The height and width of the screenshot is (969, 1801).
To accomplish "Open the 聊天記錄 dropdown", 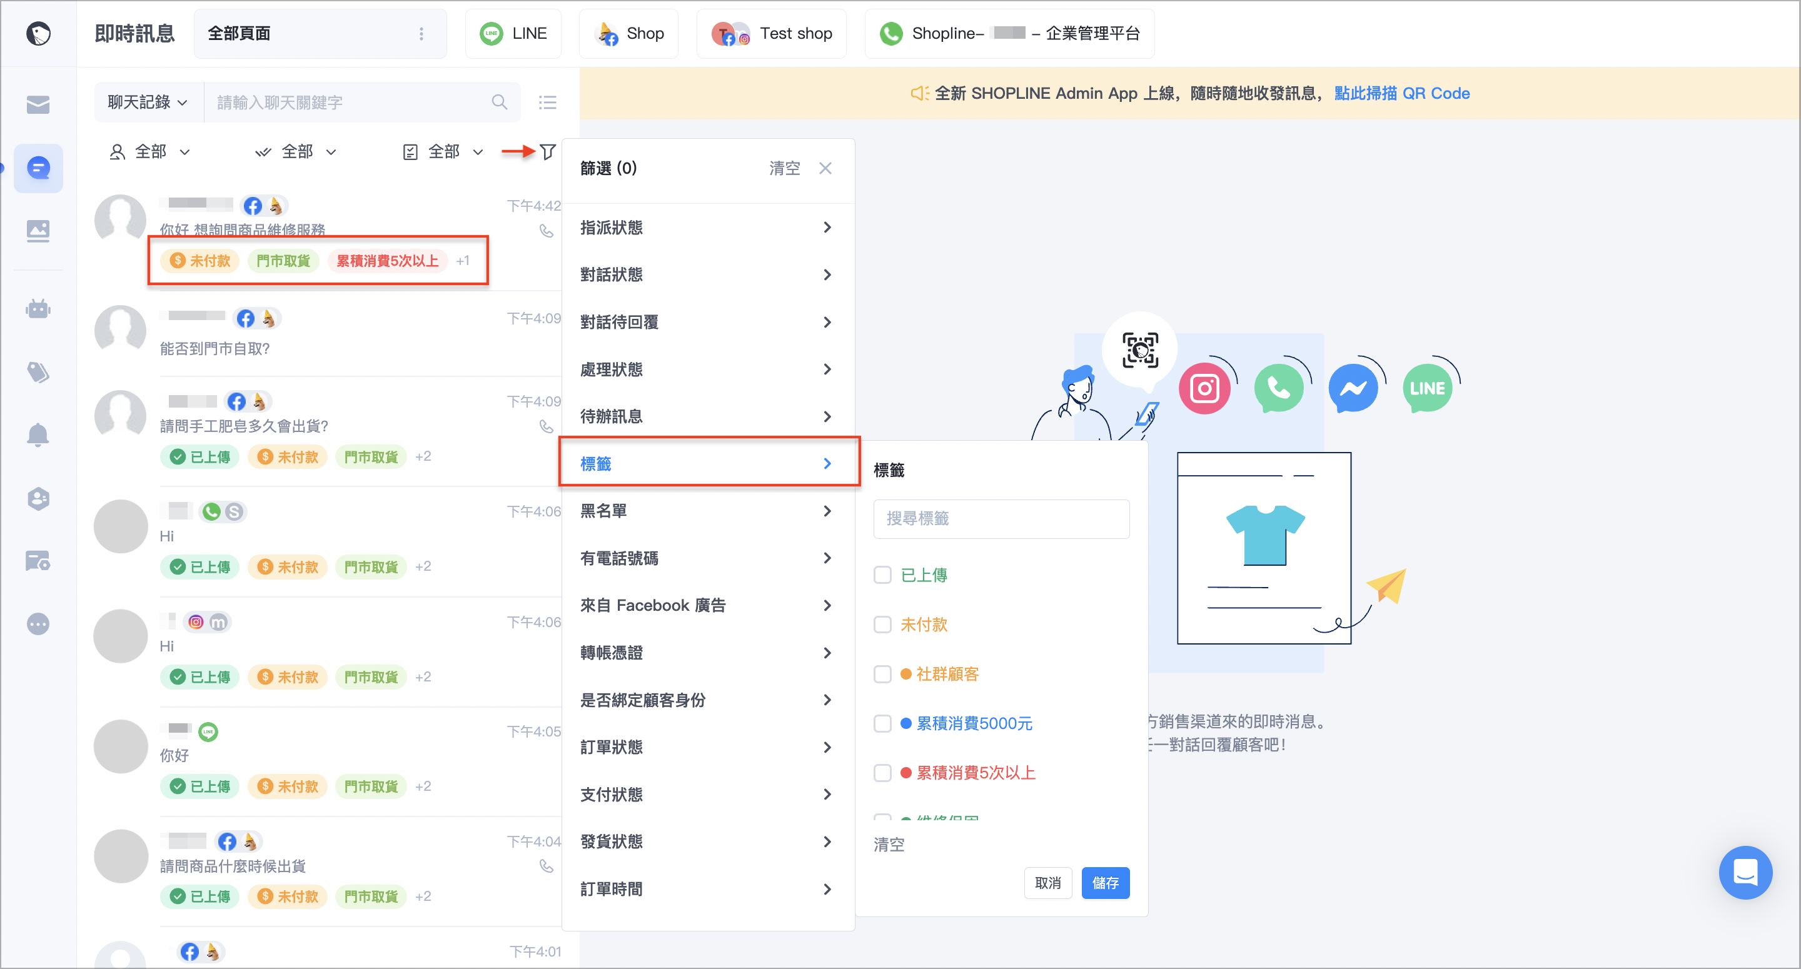I will click(x=148, y=103).
